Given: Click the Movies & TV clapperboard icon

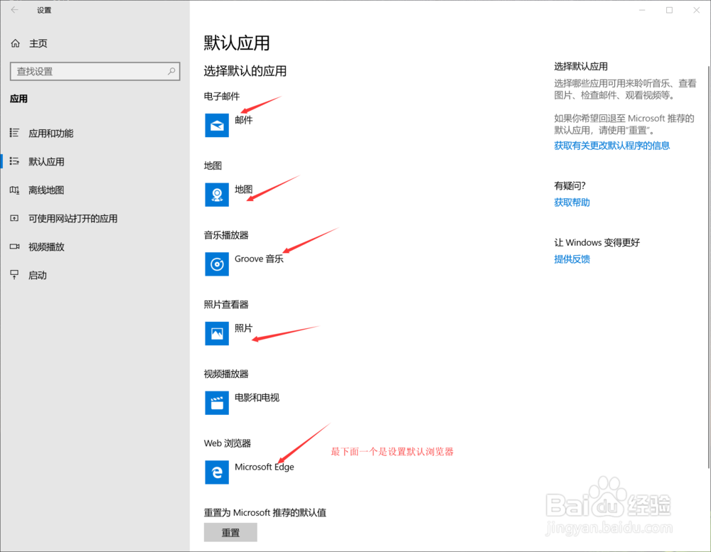Looking at the screenshot, I should [x=217, y=402].
